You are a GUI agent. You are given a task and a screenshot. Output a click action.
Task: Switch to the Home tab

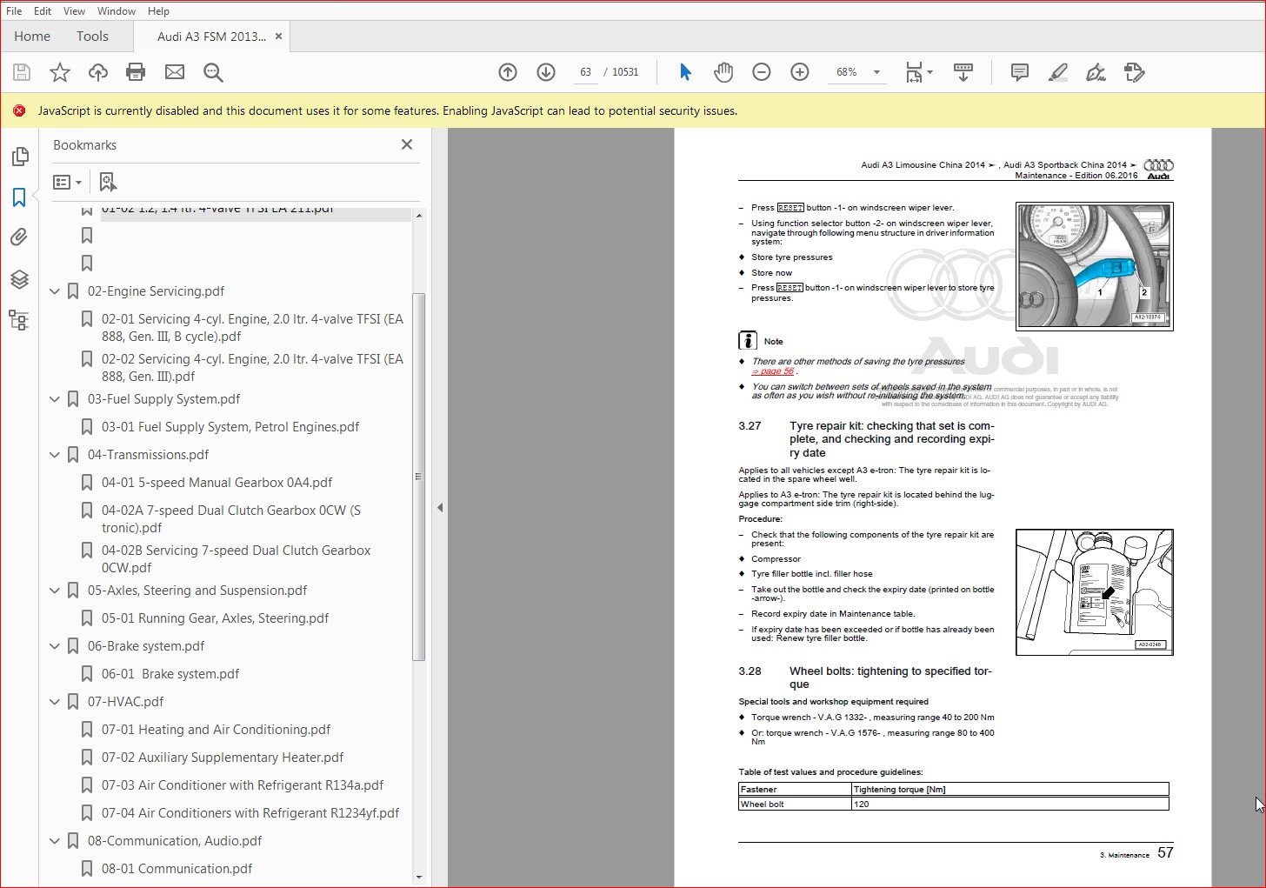pyautogui.click(x=32, y=37)
